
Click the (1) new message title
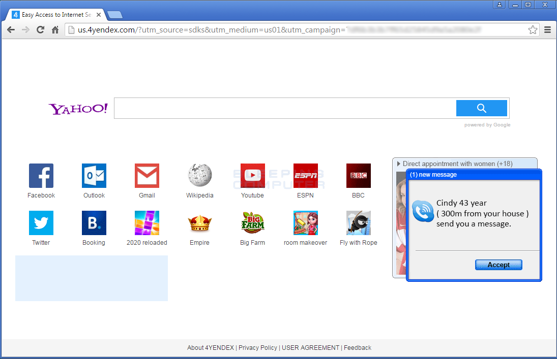coord(433,175)
